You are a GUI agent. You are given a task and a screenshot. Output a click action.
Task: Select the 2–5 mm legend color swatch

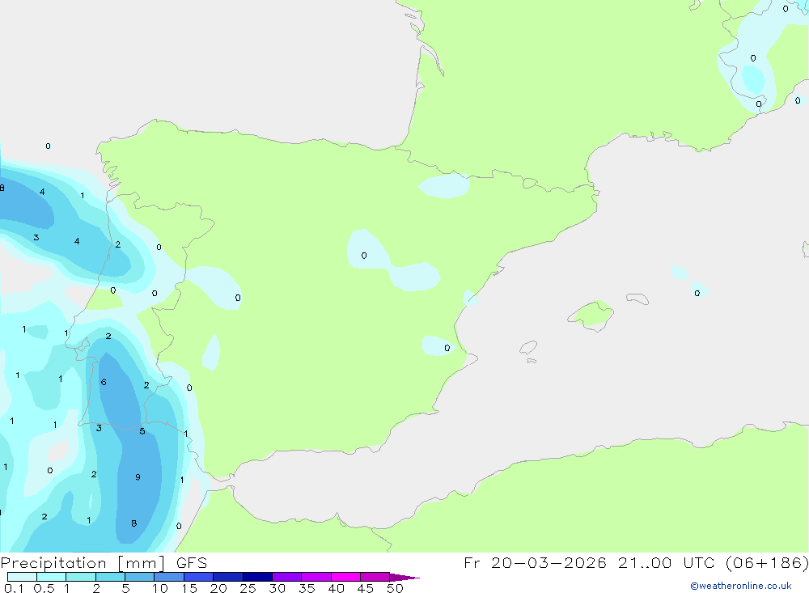pyautogui.click(x=110, y=577)
